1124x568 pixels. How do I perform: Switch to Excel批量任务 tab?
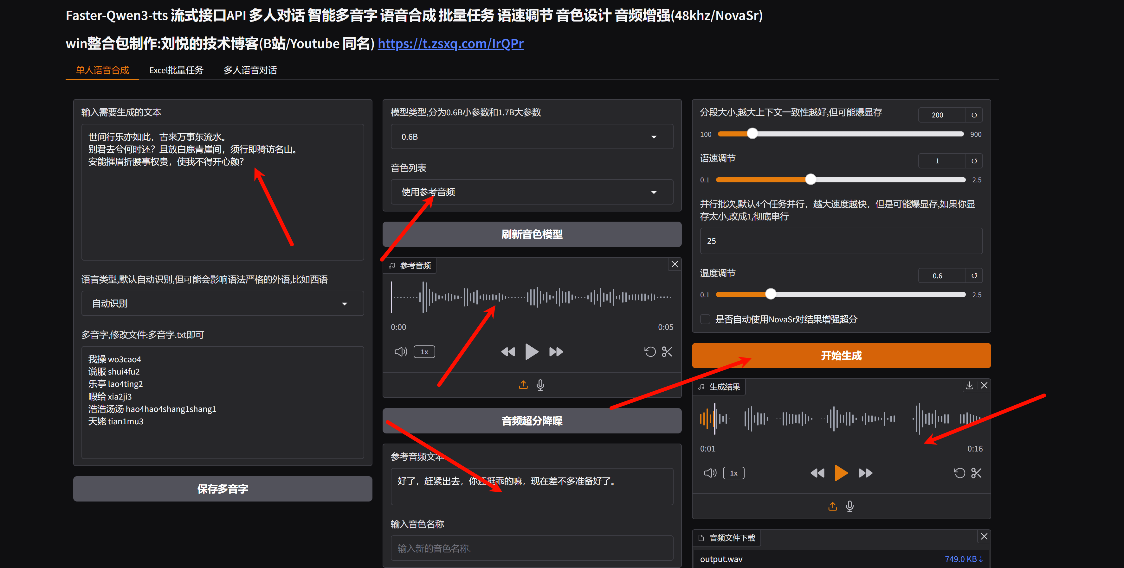176,70
